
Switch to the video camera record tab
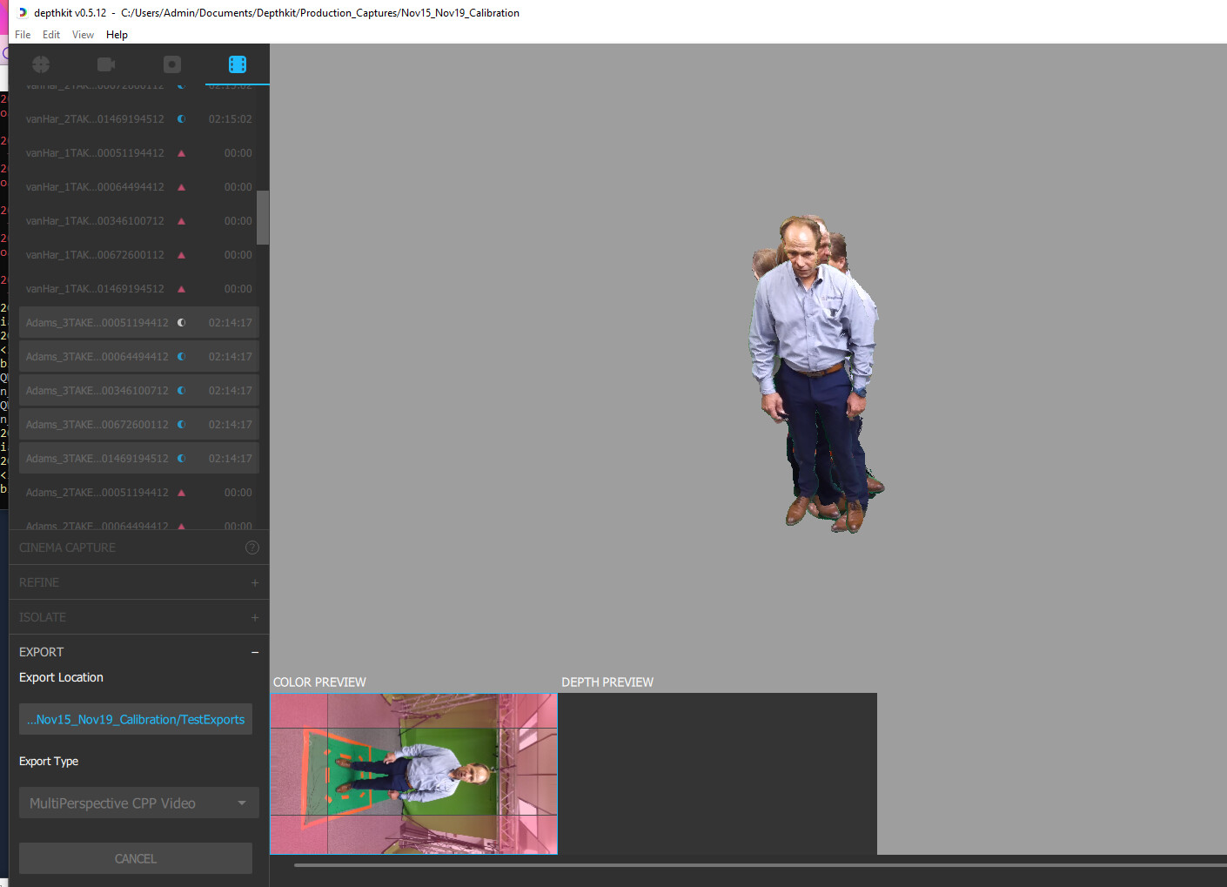tap(106, 64)
